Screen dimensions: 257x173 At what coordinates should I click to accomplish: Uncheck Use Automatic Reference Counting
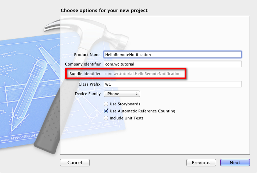pyautogui.click(x=106, y=111)
